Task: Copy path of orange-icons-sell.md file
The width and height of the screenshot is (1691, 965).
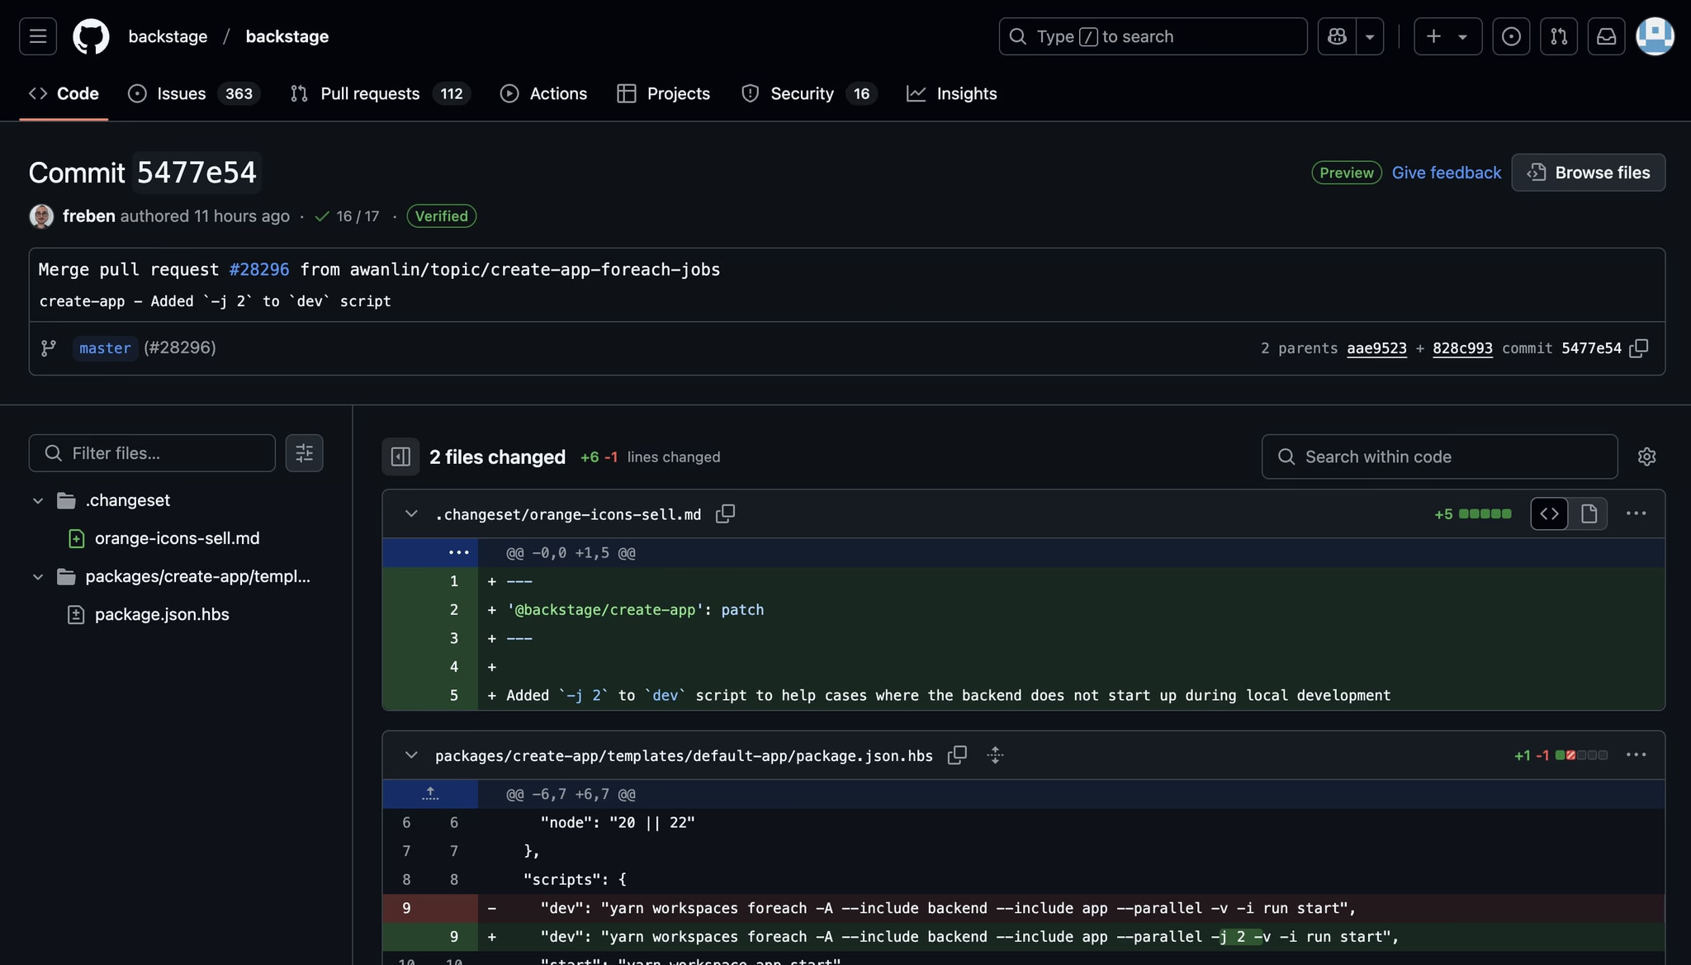Action: 725,514
